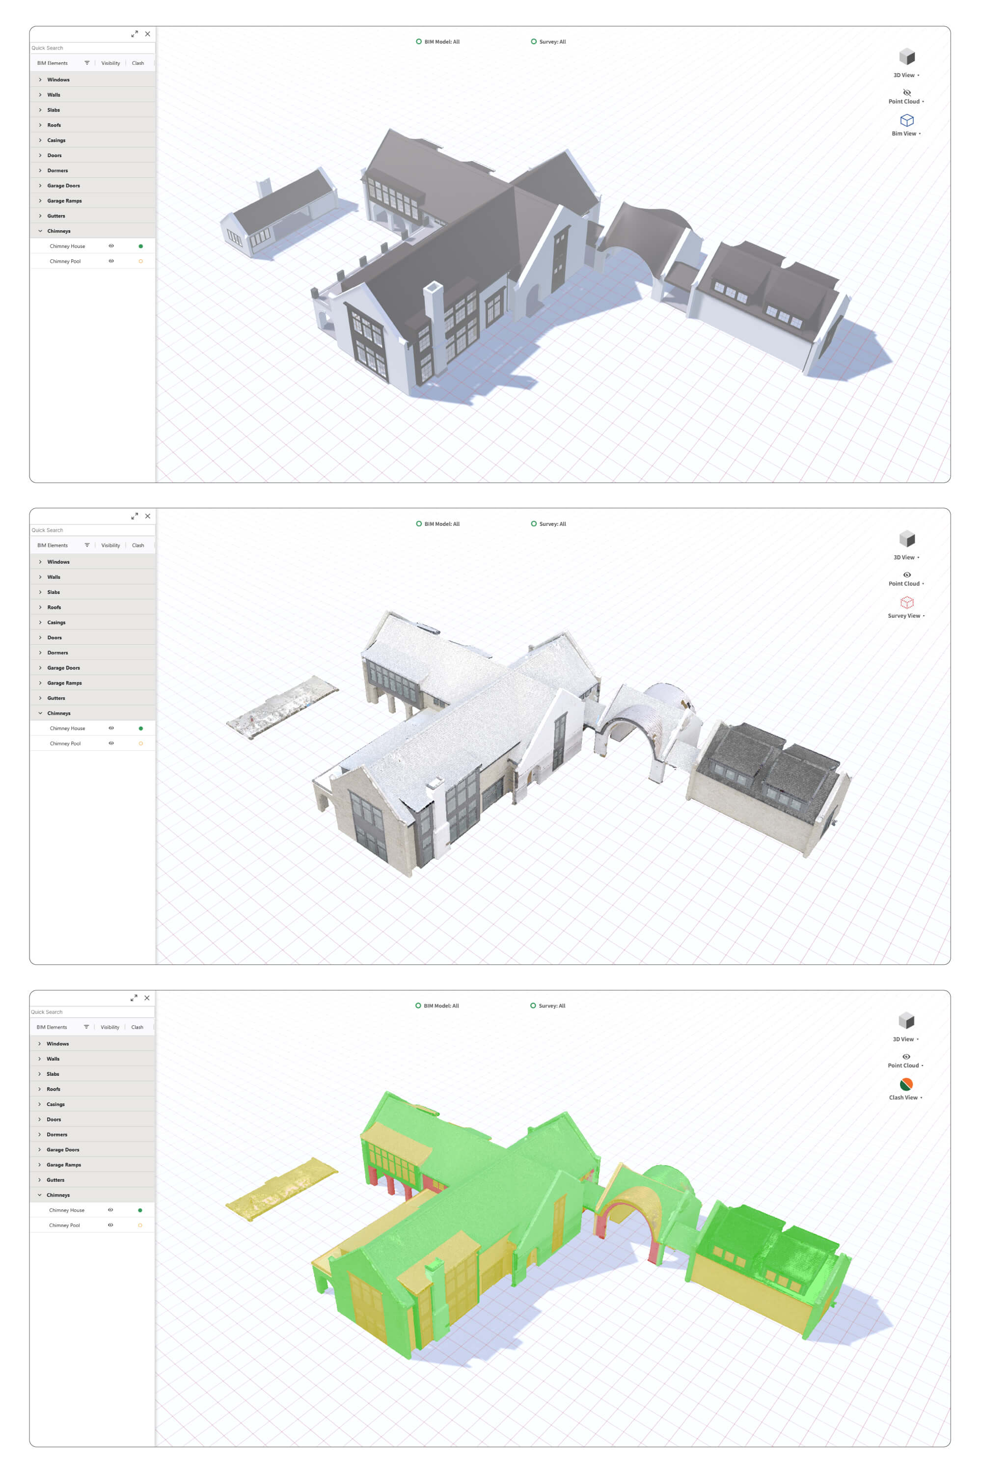
Task: Click the Clash View orange-green circle icon
Action: click(x=906, y=1084)
